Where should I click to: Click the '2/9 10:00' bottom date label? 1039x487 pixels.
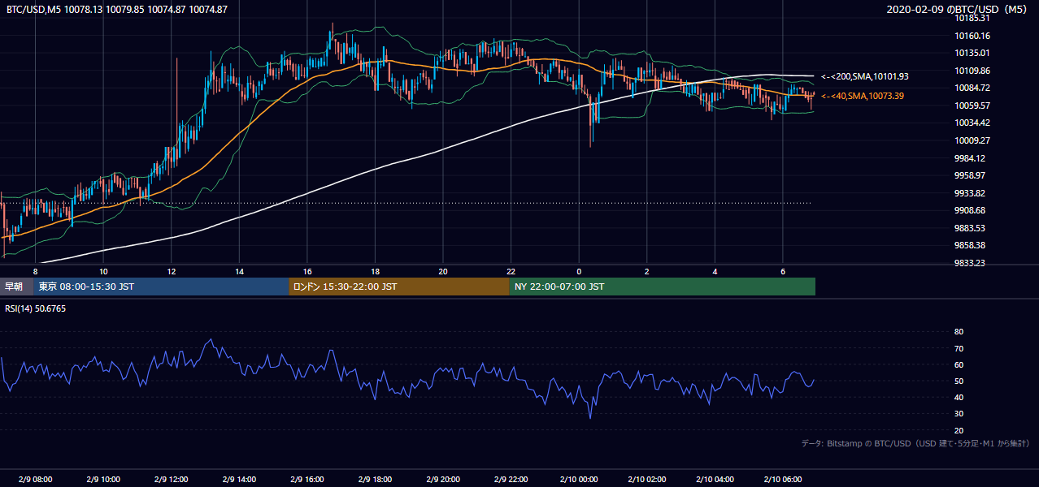click(x=103, y=479)
